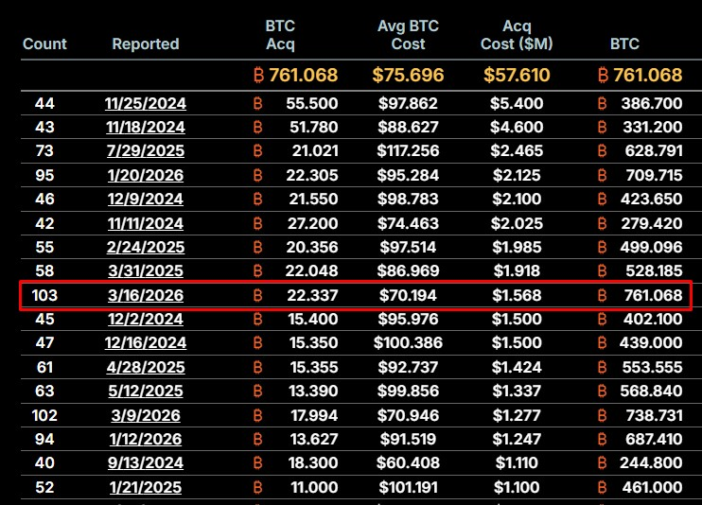
Task: Click the Bitcoin icon next to 461.000 holdings
Action: [604, 488]
